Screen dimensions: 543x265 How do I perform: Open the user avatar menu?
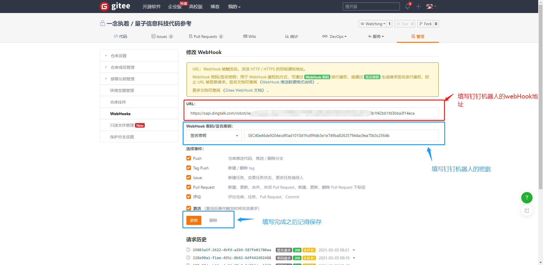pyautogui.click(x=431, y=7)
